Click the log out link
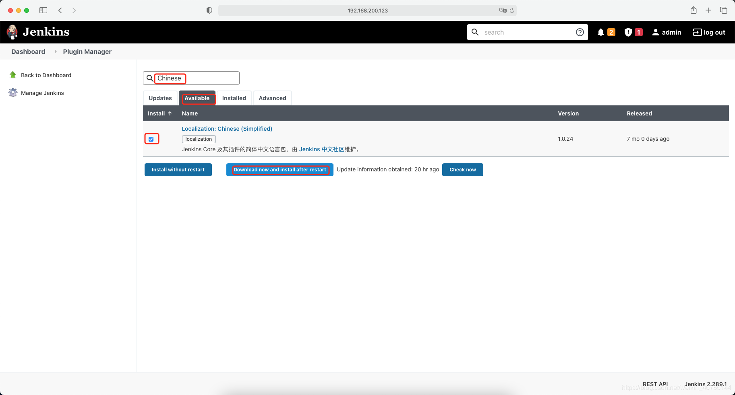Viewport: 735px width, 395px height. [x=709, y=32]
